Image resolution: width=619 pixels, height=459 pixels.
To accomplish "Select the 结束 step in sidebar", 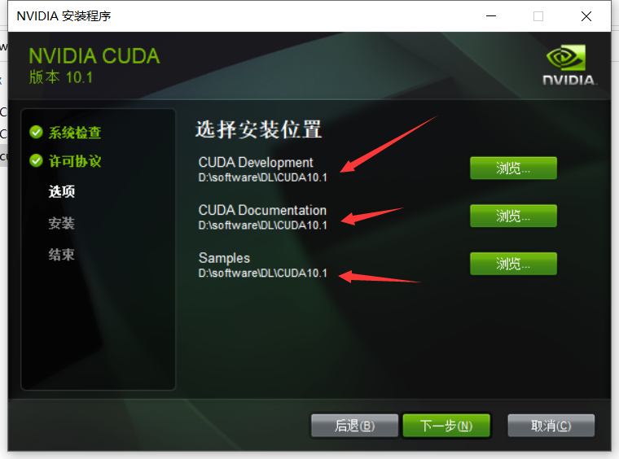I will click(62, 255).
